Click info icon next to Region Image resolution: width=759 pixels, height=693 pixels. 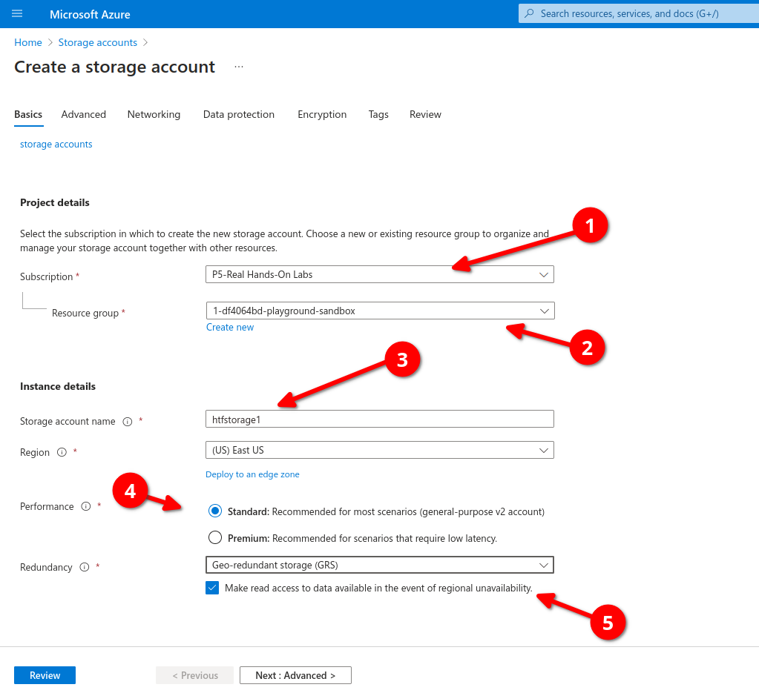click(x=62, y=453)
